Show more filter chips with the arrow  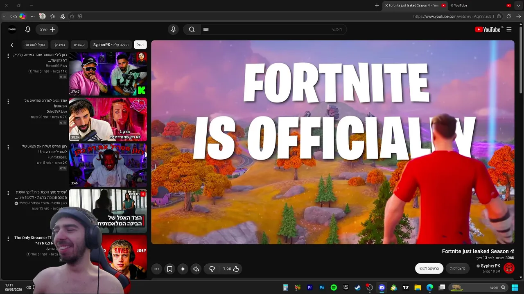coord(12,45)
